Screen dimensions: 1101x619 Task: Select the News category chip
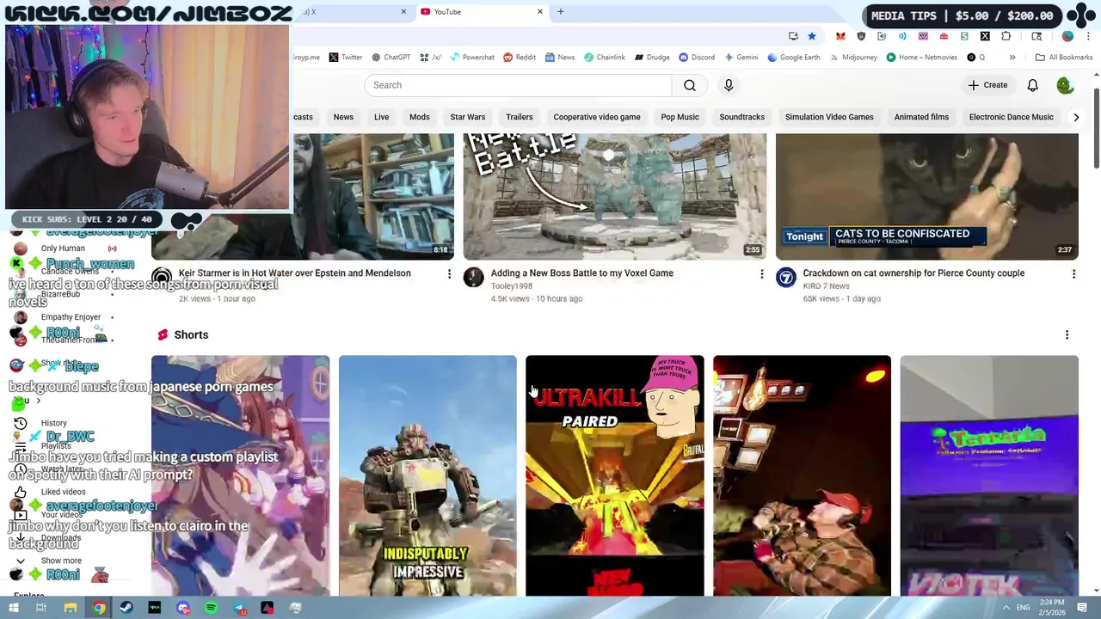click(x=343, y=117)
